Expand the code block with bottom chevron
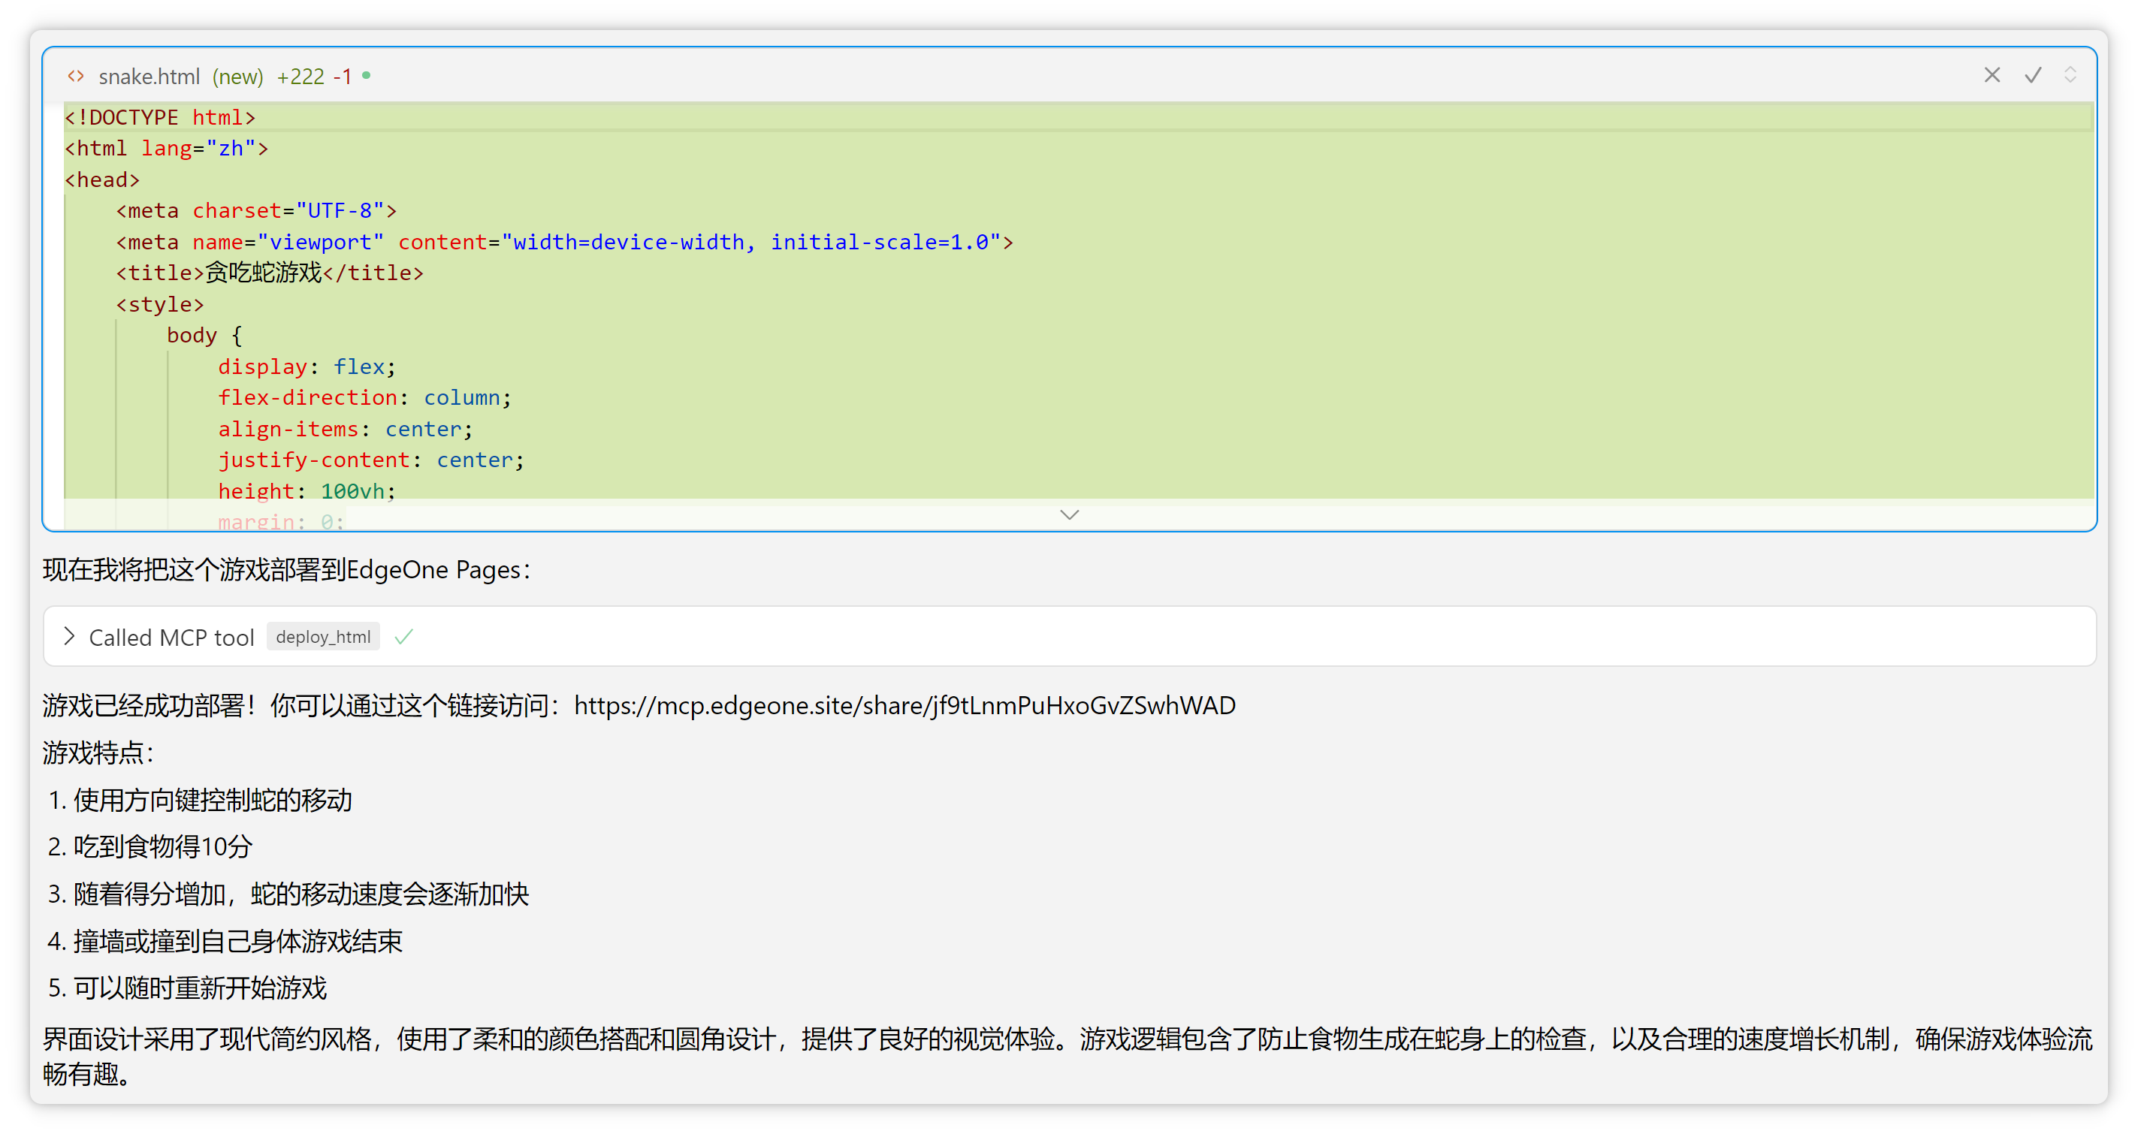This screenshot has width=2138, height=1134. (x=1069, y=515)
